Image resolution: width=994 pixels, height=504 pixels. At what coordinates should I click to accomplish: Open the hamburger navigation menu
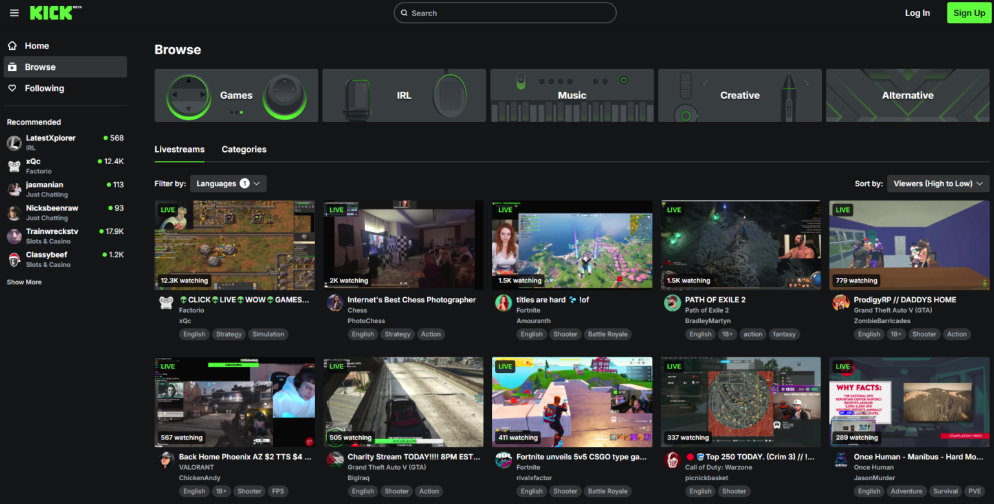pyautogui.click(x=14, y=12)
